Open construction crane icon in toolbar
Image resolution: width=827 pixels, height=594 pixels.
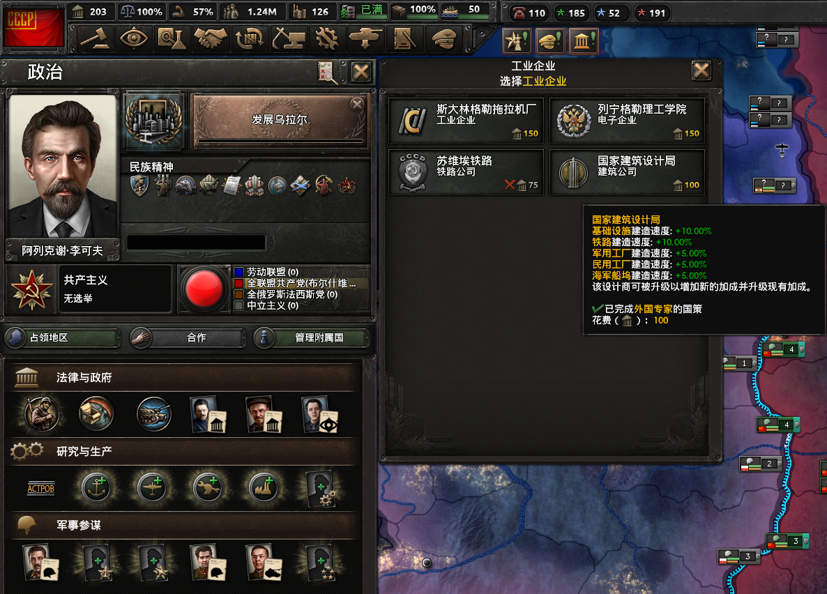click(x=289, y=39)
